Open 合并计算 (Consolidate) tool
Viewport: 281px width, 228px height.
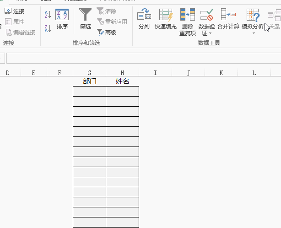coord(228,19)
